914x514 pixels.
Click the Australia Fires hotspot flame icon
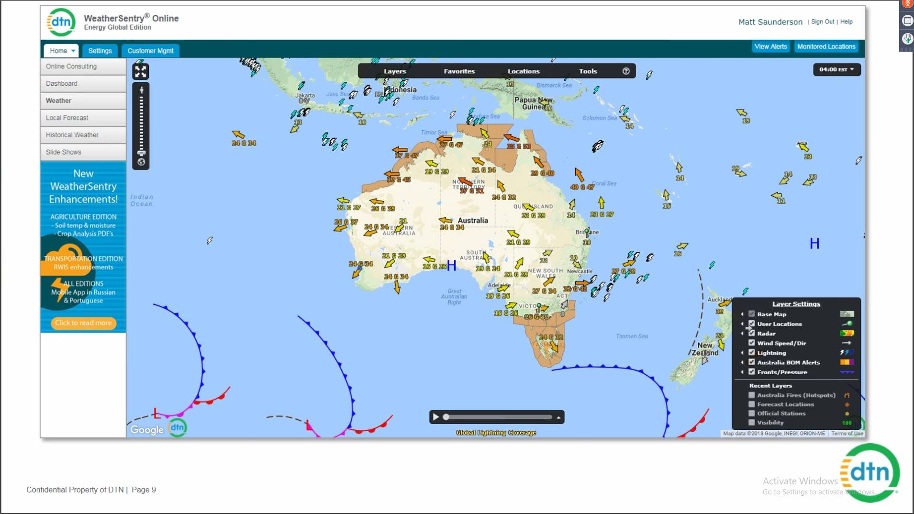(847, 395)
